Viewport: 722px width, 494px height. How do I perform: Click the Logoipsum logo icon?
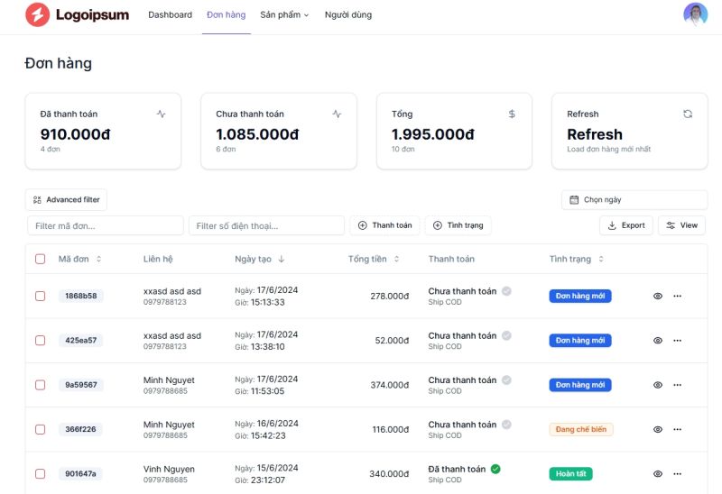pos(37,14)
